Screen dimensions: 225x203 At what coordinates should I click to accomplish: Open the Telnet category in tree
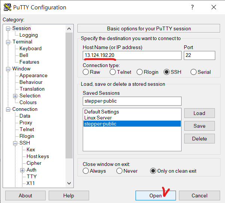[27, 130]
